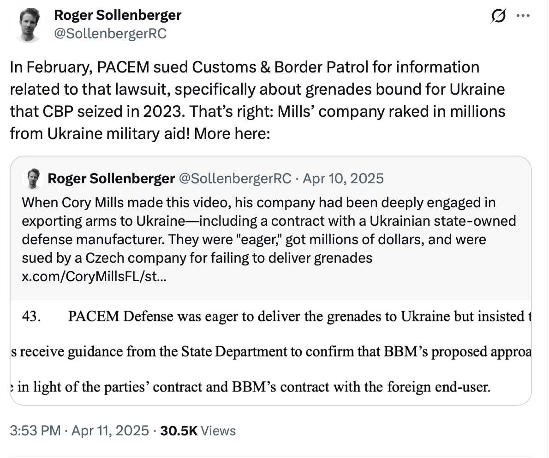Click Roger Sollenberger name in quoted post
This screenshot has width=549, height=458.
coord(111,179)
